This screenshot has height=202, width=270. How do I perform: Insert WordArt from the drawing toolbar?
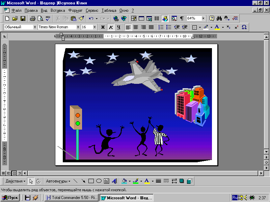114,181
